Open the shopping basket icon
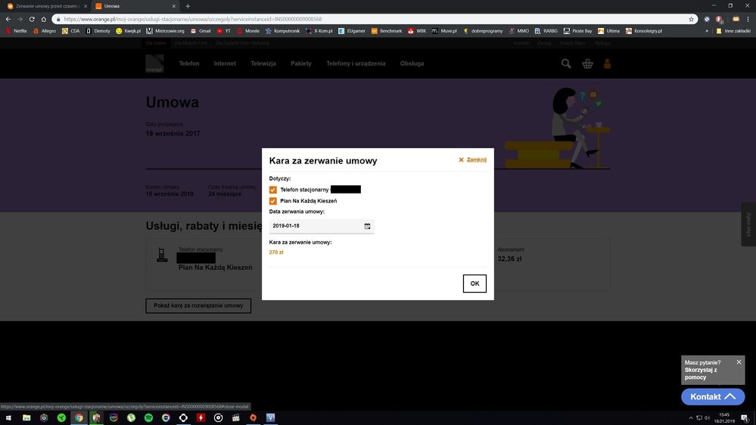This screenshot has height=425, width=756. click(x=587, y=64)
